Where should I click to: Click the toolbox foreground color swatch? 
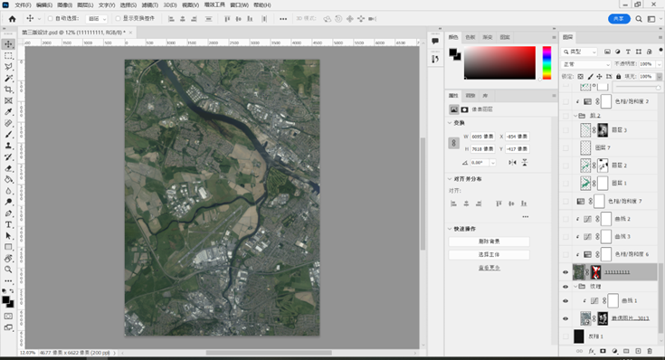[5, 300]
